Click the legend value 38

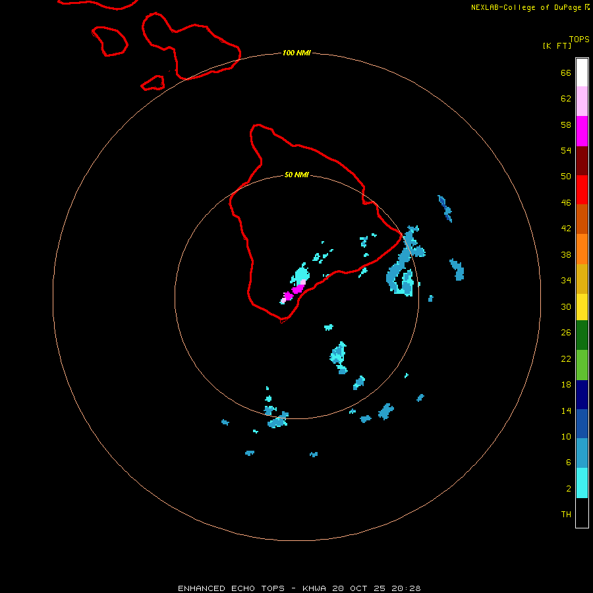pyautogui.click(x=566, y=254)
